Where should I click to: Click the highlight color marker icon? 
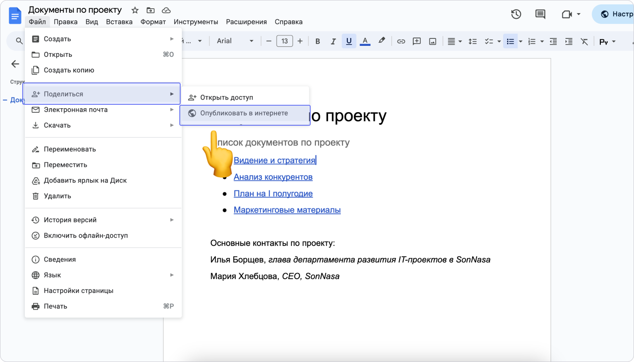382,41
